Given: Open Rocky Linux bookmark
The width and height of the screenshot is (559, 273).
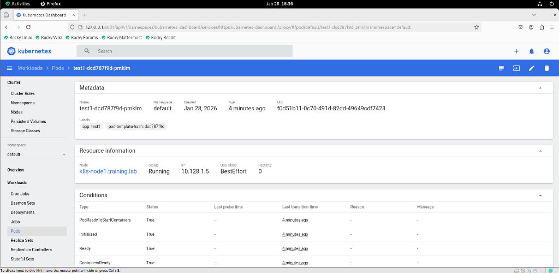Looking at the screenshot, I should point(18,38).
